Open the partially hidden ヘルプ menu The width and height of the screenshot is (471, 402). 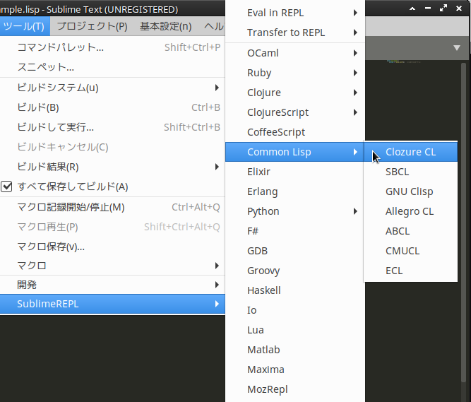point(214,26)
